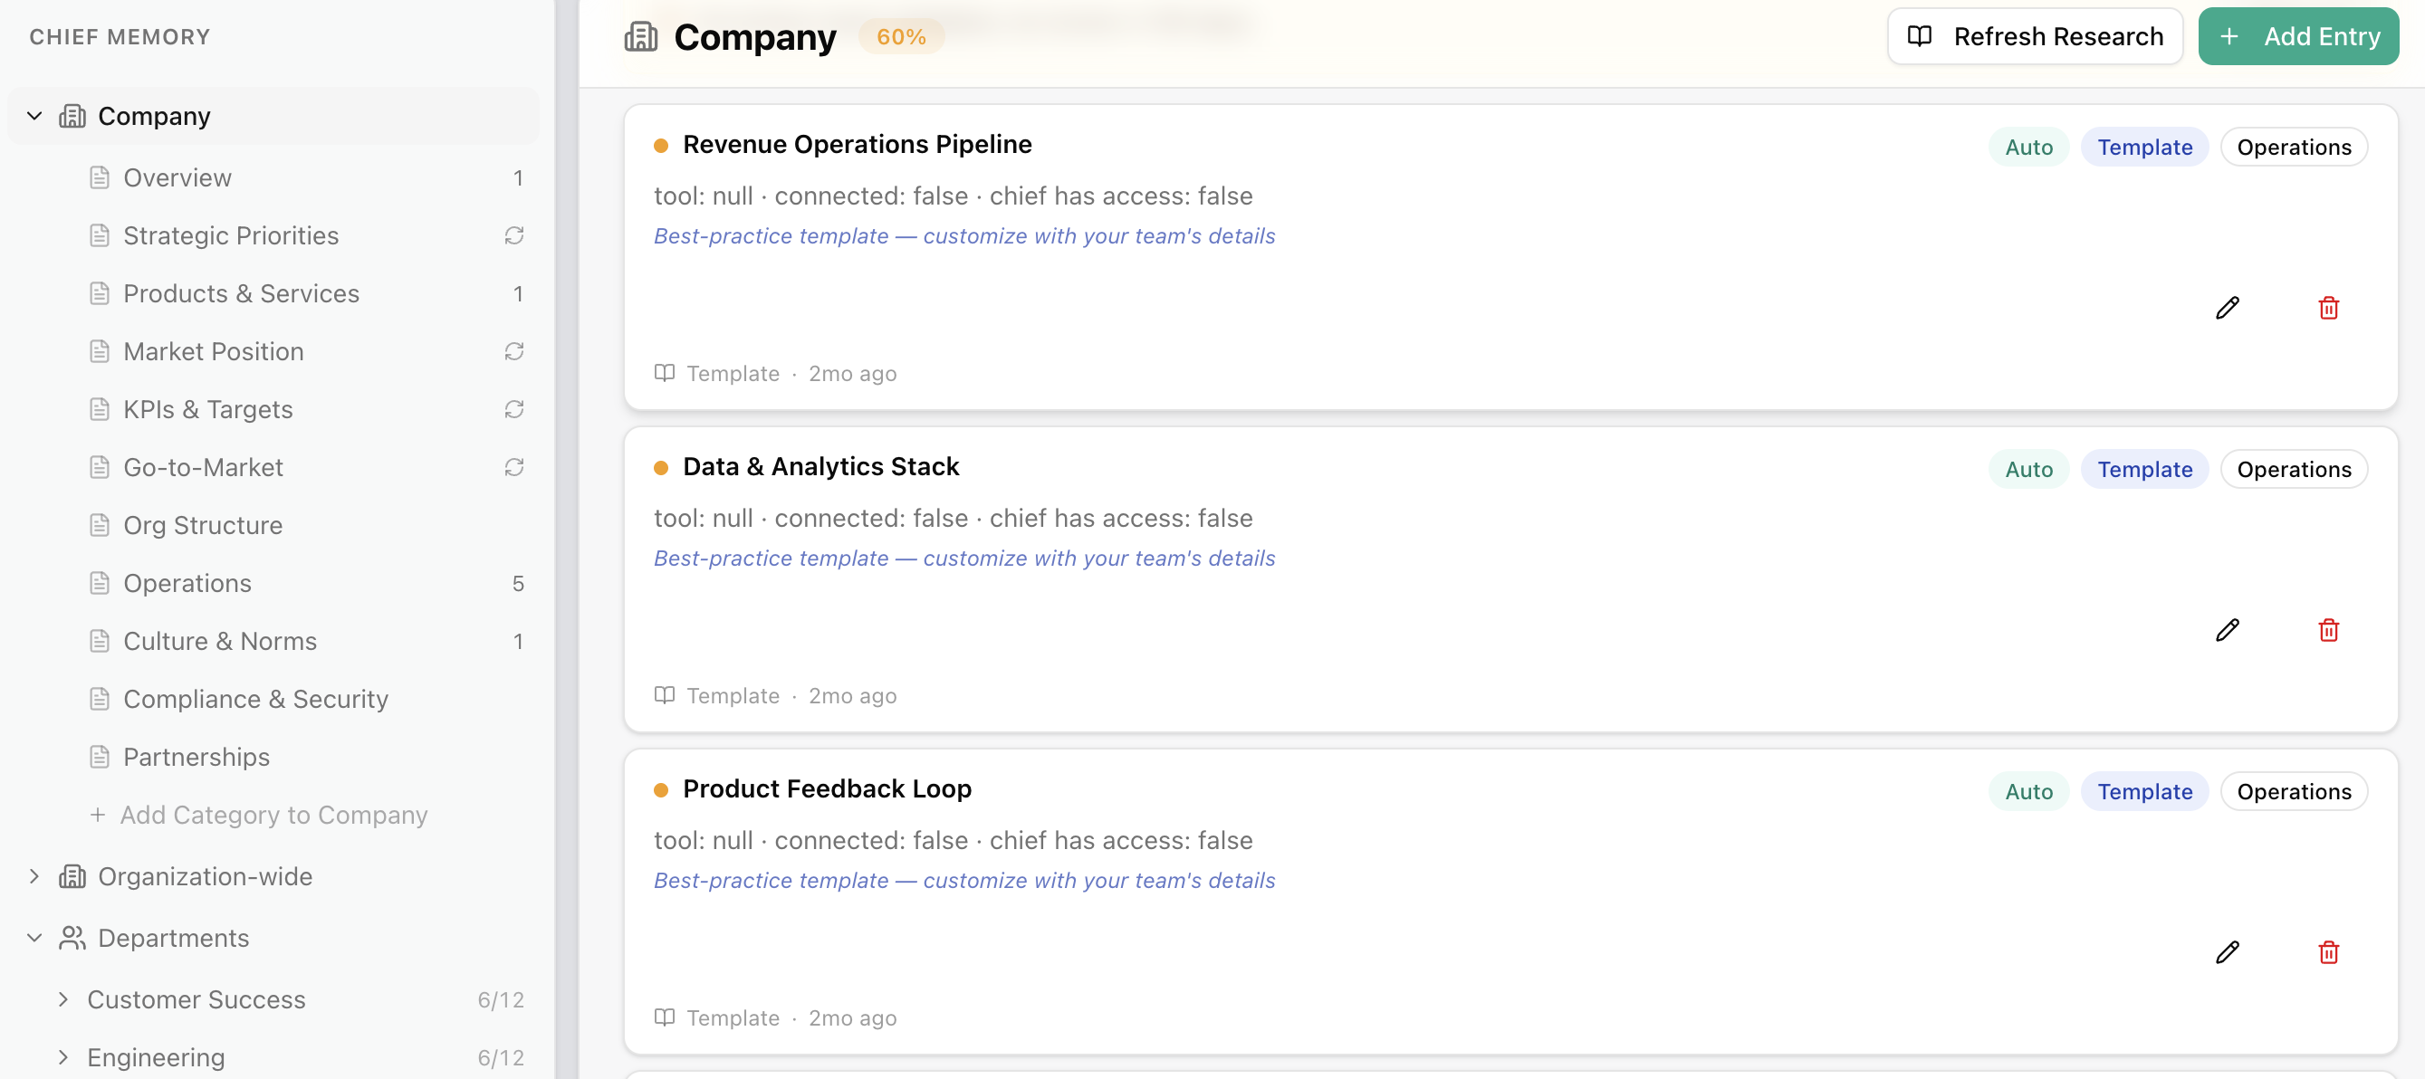Delete the Revenue Operations Pipeline entry
This screenshot has width=2425, height=1079.
(2328, 308)
